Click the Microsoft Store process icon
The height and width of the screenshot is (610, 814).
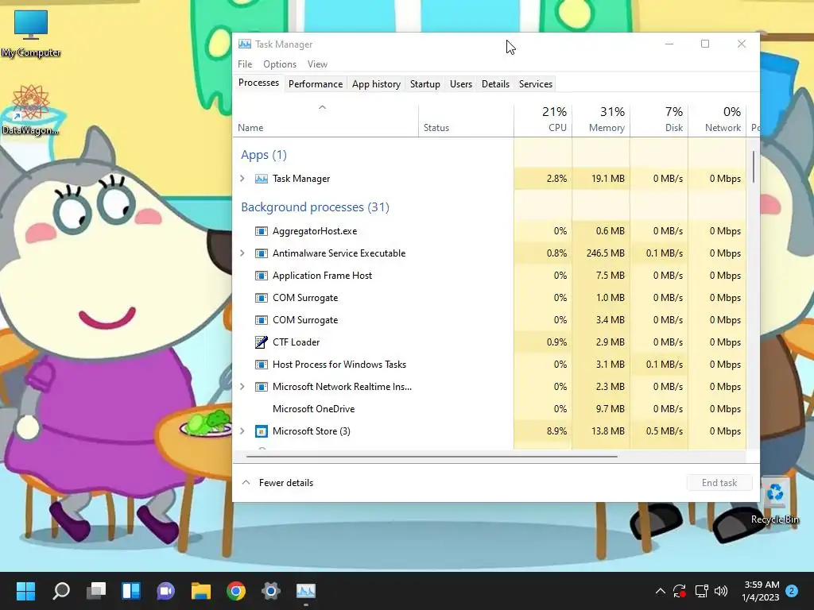[261, 431]
